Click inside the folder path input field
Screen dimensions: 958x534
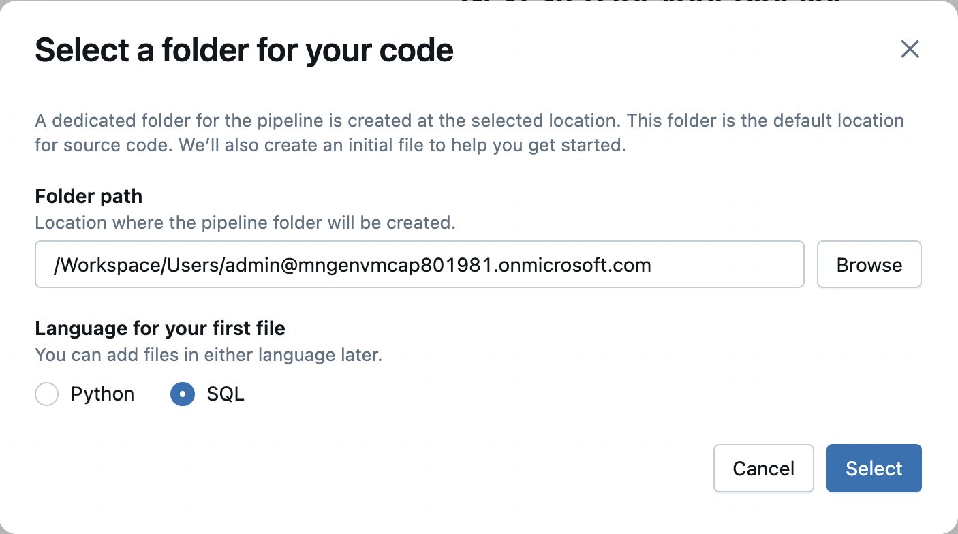point(419,264)
